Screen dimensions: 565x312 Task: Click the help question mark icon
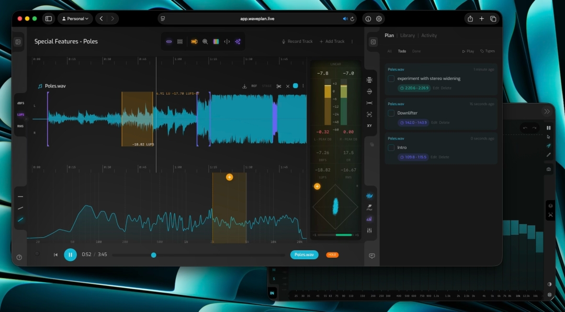(19, 257)
